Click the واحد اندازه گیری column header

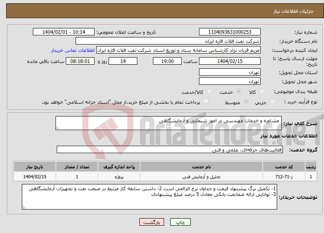click(x=119, y=167)
